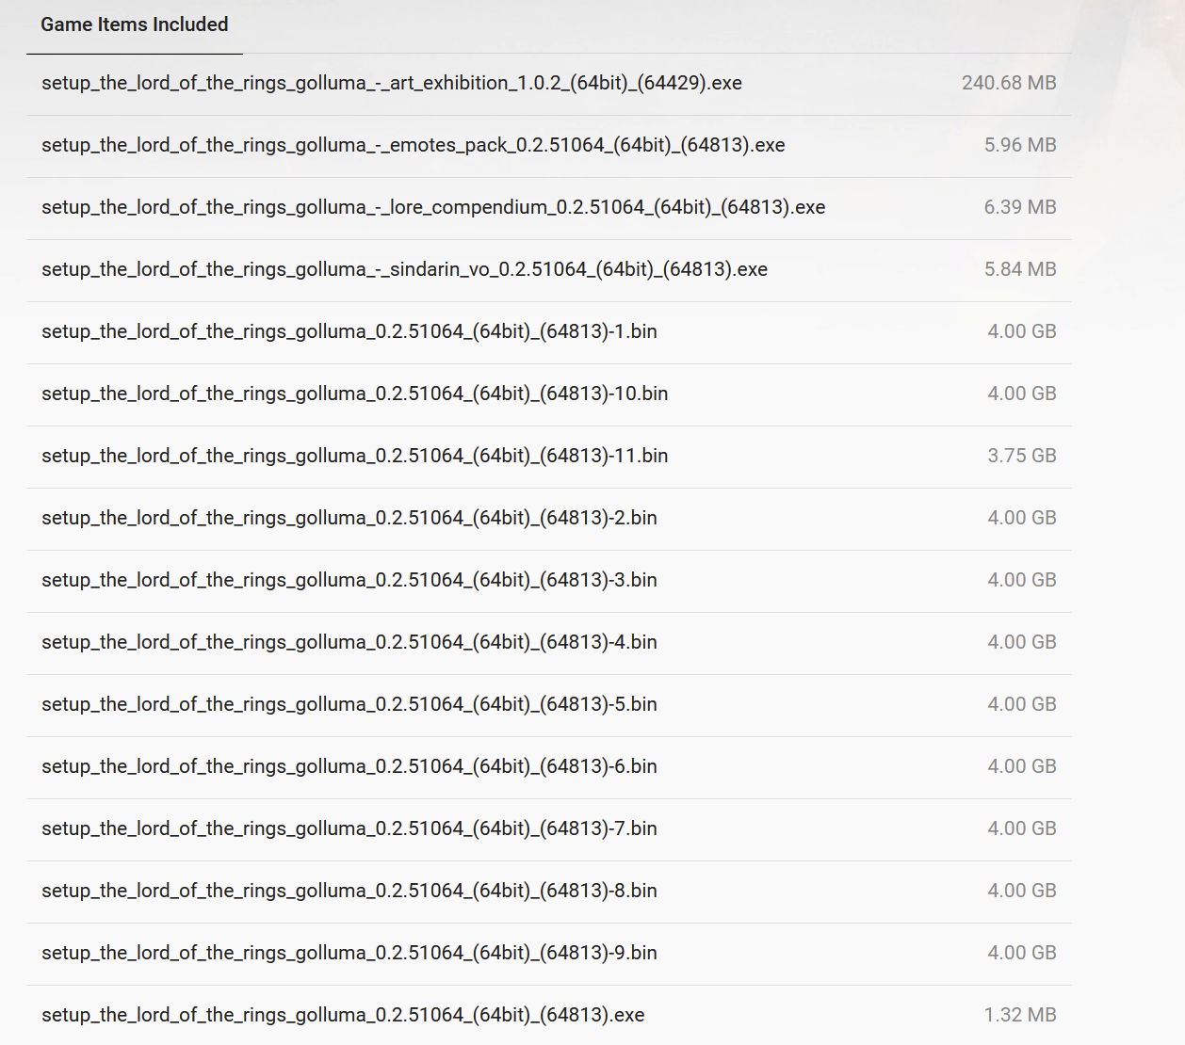The width and height of the screenshot is (1185, 1045).
Task: Click the (64813)-4.bin file name
Action: click(x=349, y=642)
